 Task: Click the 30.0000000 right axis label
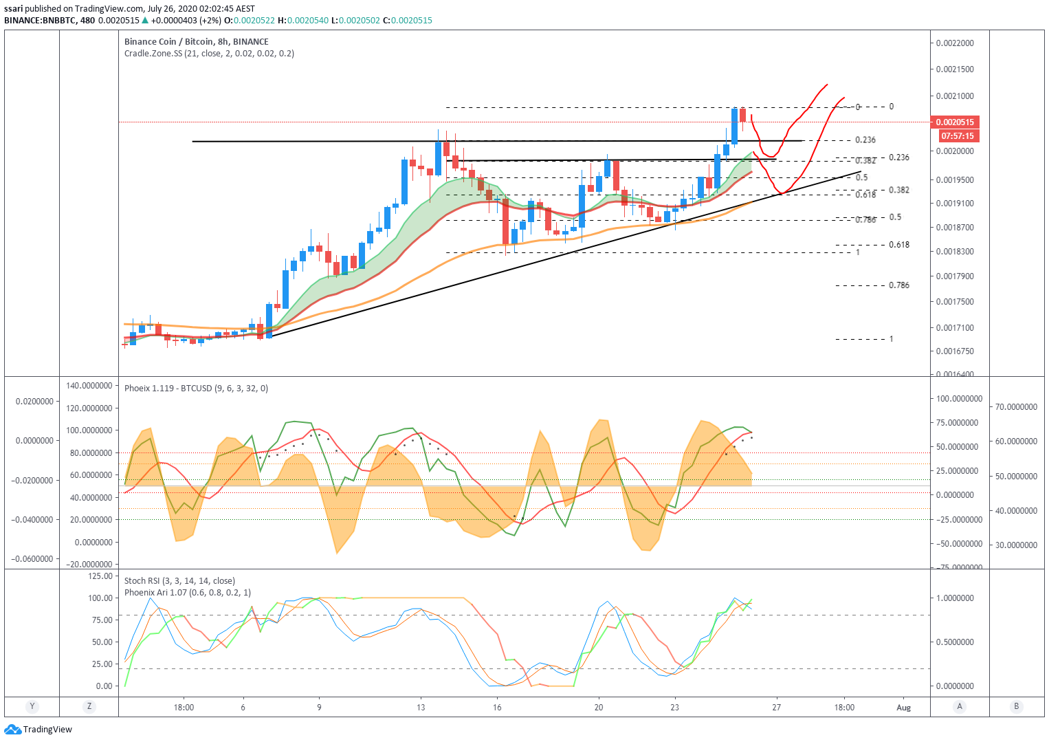[x=1016, y=545]
